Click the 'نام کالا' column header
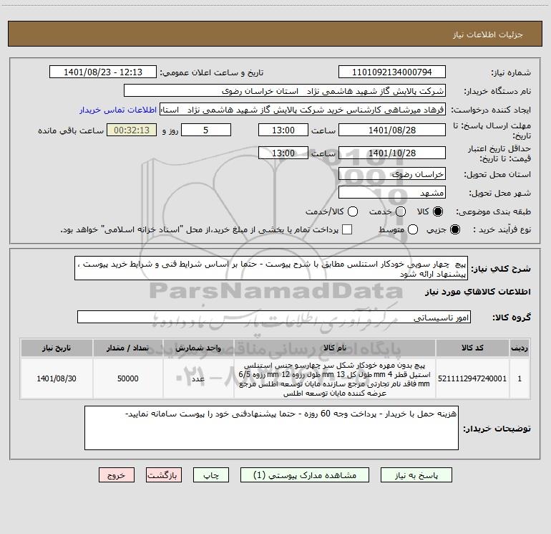The height and width of the screenshot is (534, 551). pos(335,348)
